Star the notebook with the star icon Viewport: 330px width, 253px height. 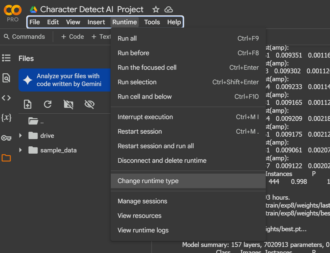coord(156,9)
